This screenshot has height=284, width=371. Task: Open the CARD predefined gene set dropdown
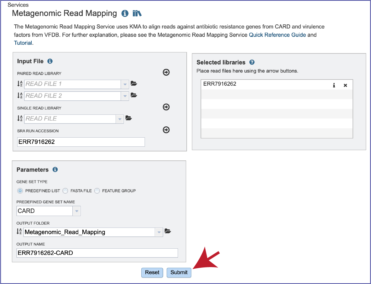coord(76,211)
